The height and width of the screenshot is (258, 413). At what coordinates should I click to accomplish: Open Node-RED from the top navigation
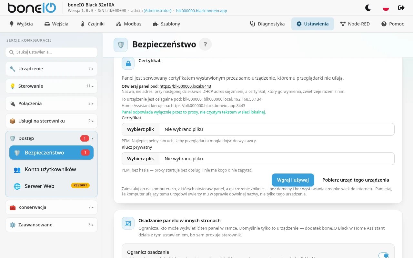click(x=355, y=24)
